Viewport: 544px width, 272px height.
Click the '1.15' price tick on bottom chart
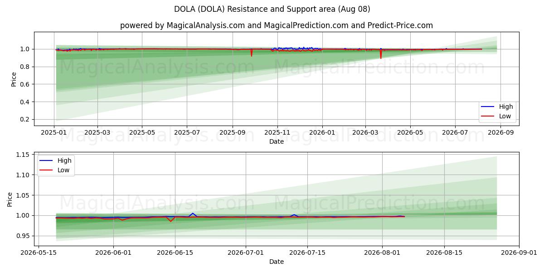[24, 155]
